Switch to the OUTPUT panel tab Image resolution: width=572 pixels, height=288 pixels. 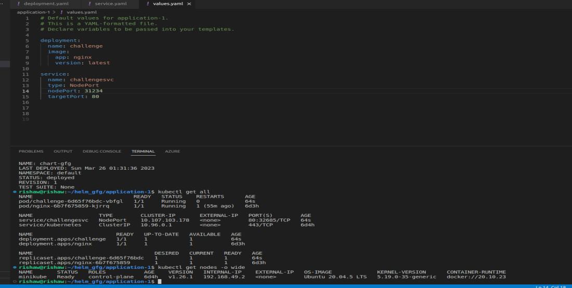63,152
